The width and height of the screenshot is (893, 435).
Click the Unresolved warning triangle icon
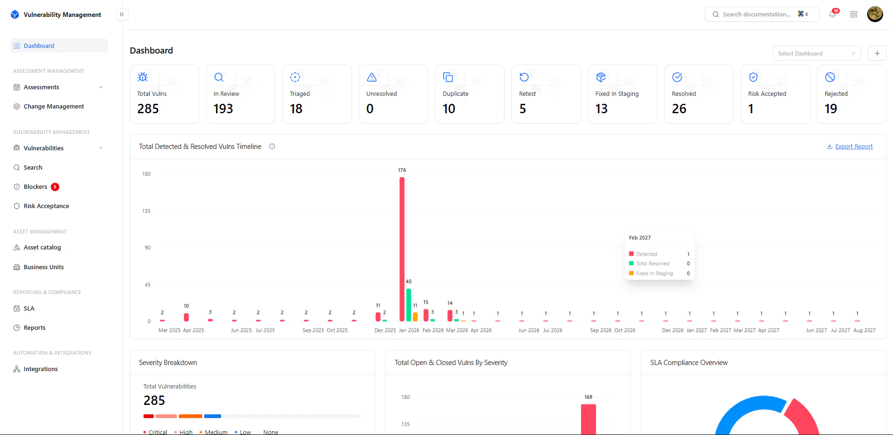(x=372, y=77)
